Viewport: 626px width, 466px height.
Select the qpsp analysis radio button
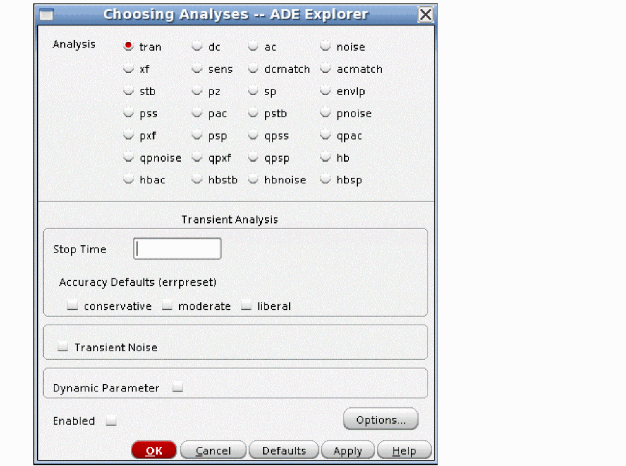(253, 157)
